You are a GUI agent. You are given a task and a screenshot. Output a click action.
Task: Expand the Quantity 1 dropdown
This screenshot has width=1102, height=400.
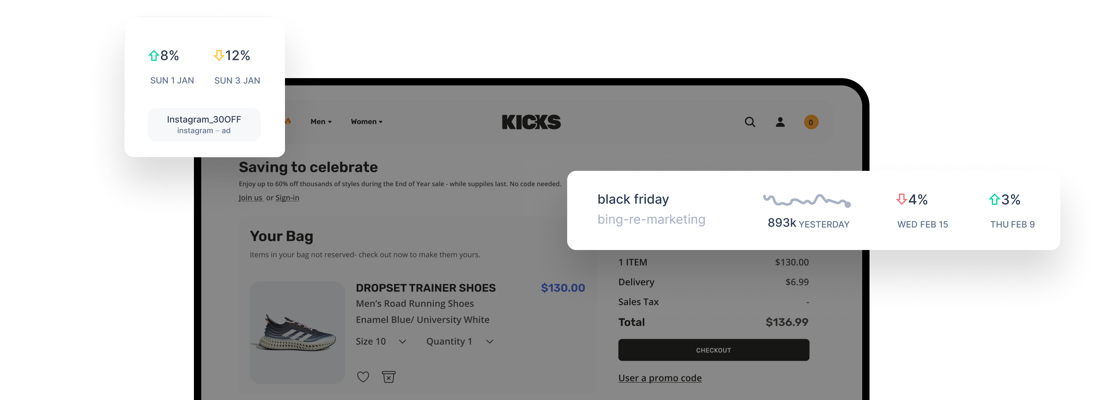point(489,341)
